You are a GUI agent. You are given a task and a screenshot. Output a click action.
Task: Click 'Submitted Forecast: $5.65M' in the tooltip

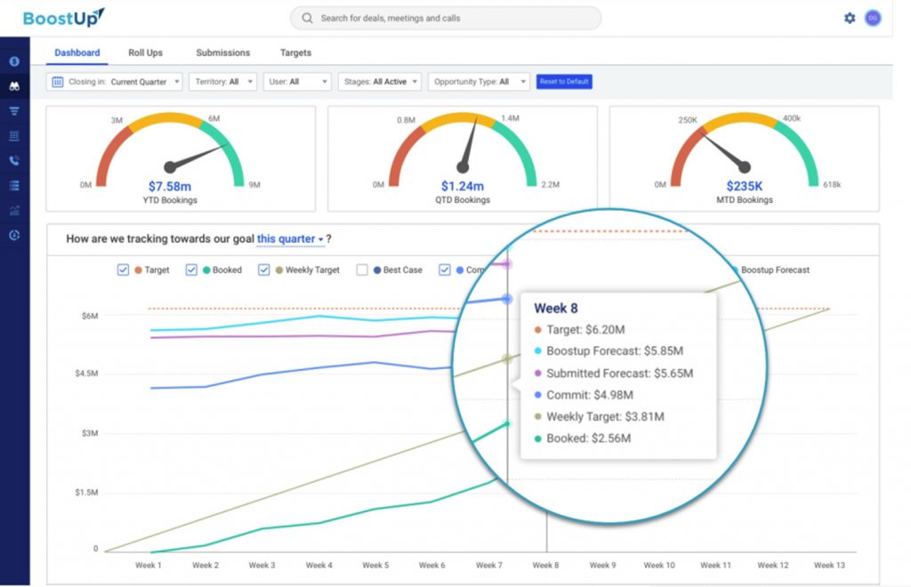pyautogui.click(x=620, y=374)
